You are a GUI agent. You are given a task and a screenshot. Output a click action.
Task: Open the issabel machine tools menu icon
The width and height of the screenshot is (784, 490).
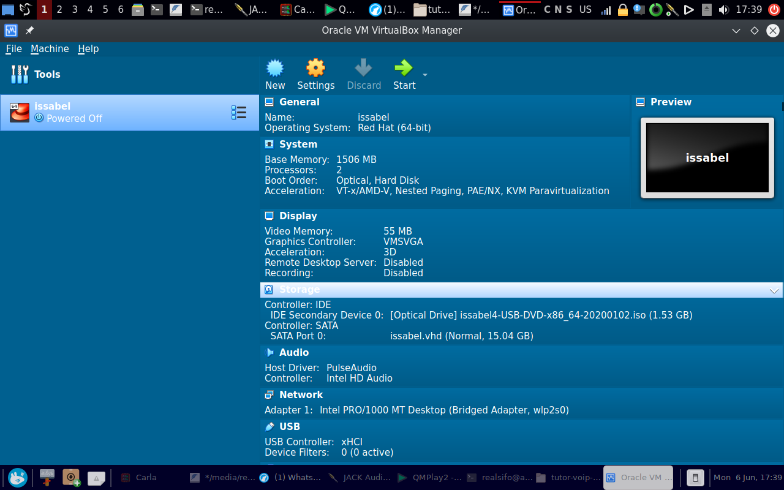[239, 113]
